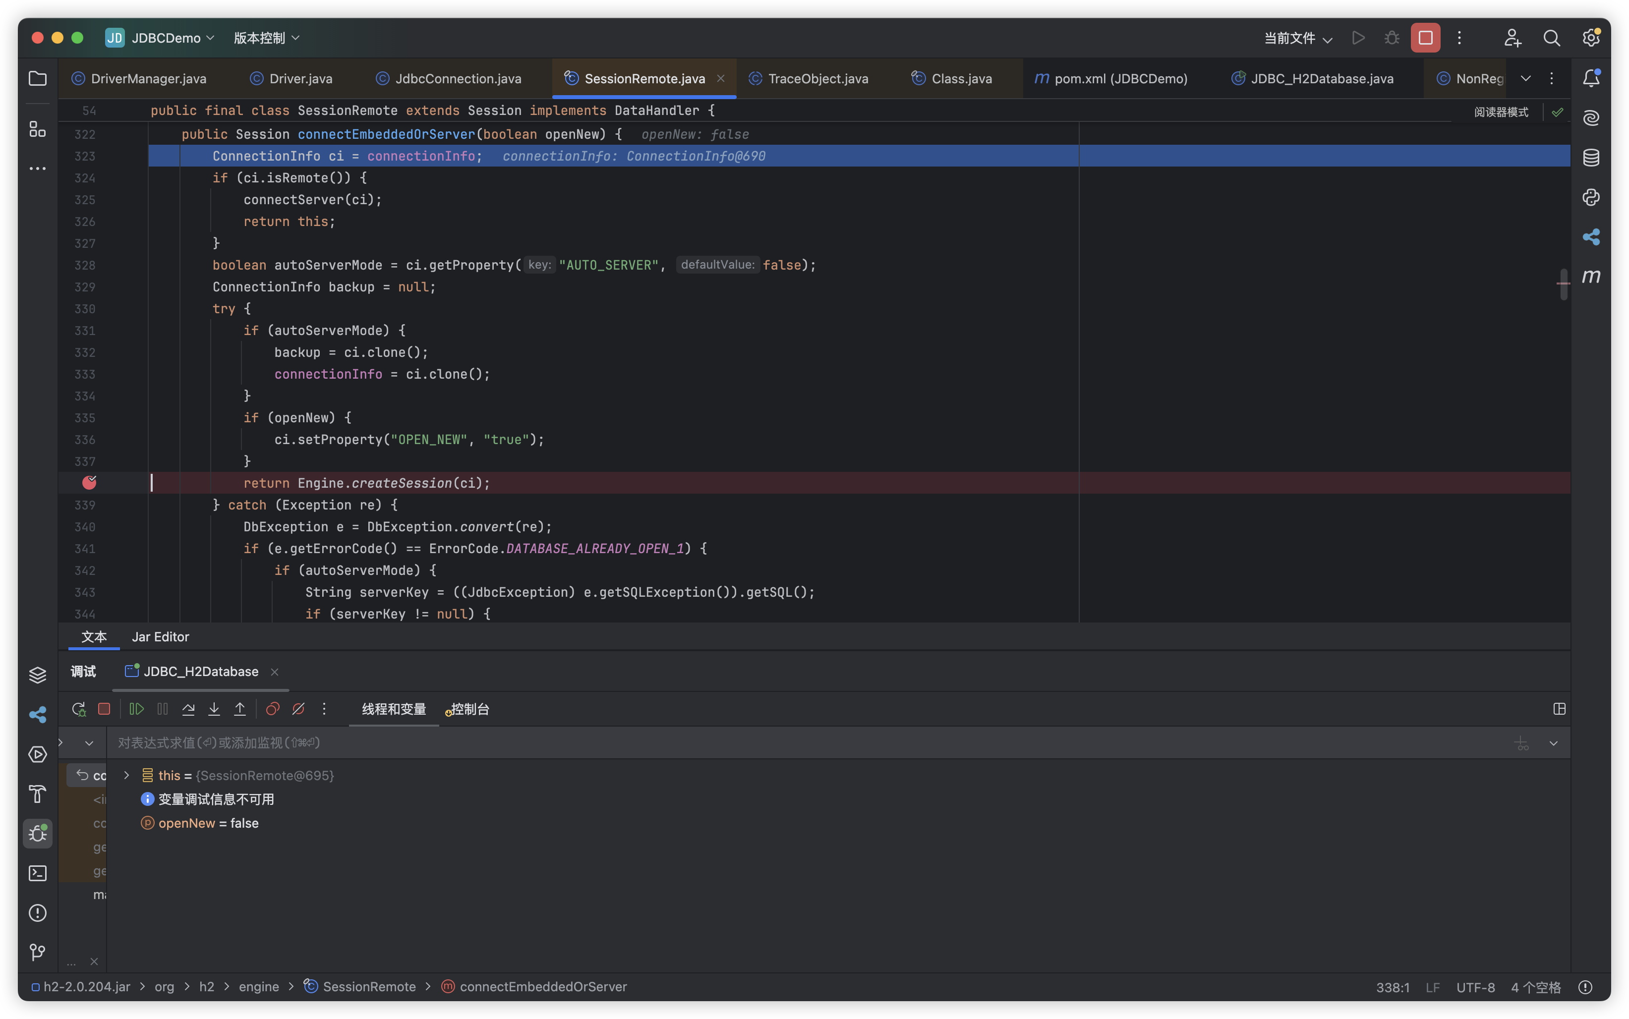The image size is (1629, 1019).
Task: Step out in debugger toolbar
Action: pos(240,709)
